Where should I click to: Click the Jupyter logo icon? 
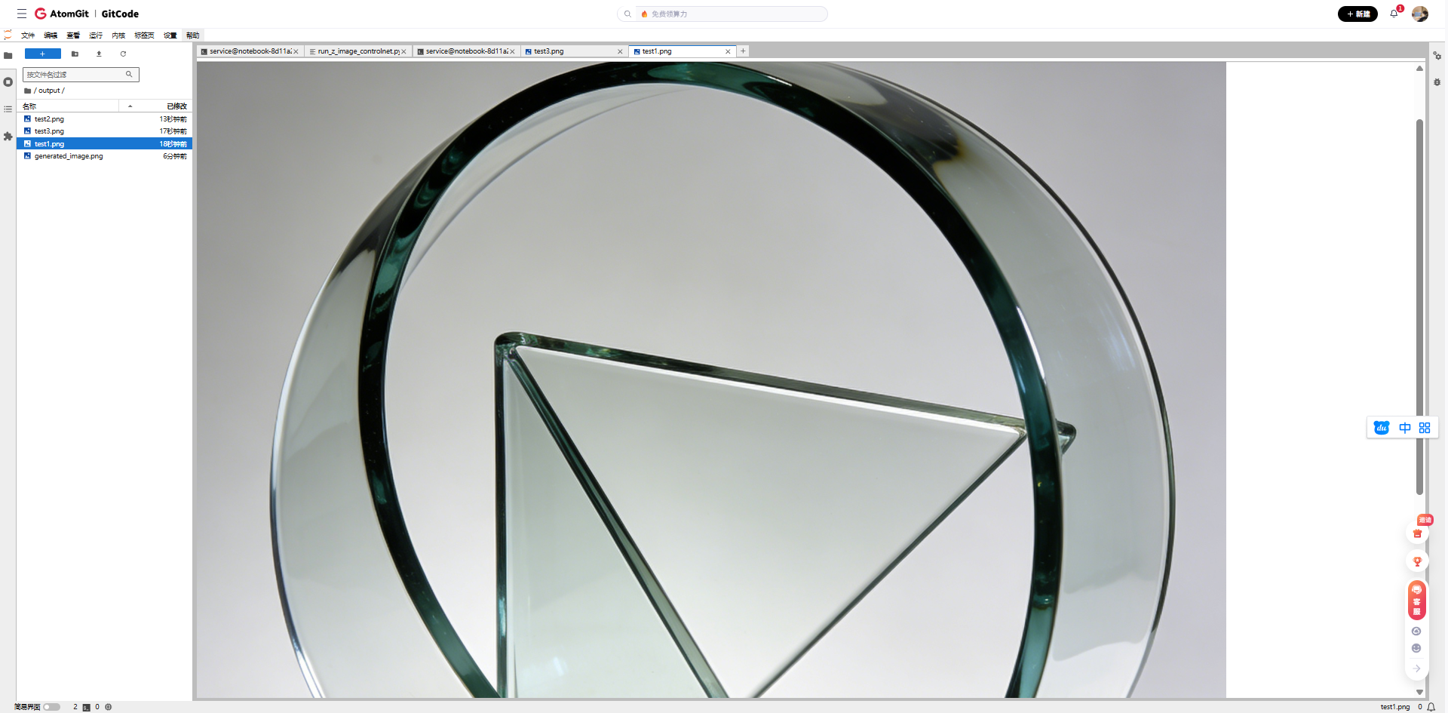[x=8, y=35]
